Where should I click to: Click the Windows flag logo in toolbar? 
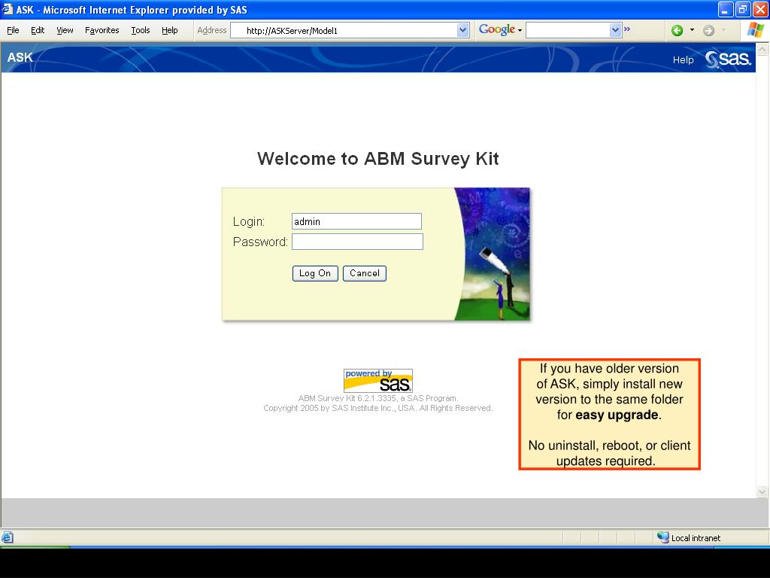pos(755,30)
